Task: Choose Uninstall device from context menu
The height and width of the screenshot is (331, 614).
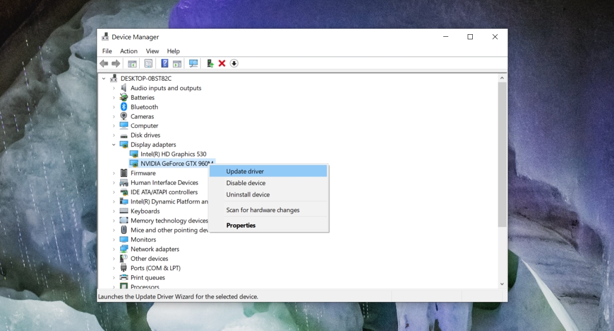Action: 269,195
